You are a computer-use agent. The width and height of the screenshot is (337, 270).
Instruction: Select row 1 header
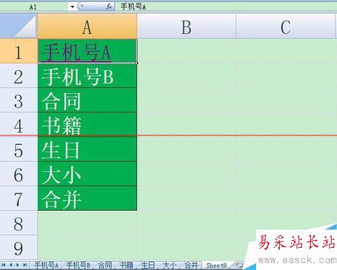tap(18, 51)
